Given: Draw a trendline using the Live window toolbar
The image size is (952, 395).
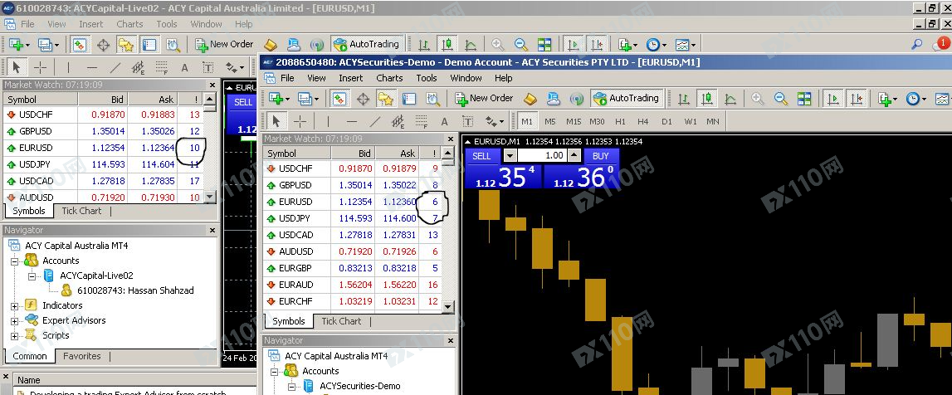Looking at the screenshot, I should coord(115,68).
